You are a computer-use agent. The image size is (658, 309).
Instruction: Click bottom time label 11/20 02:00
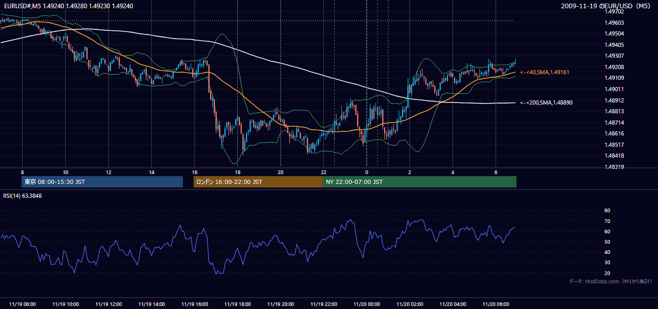pos(410,304)
